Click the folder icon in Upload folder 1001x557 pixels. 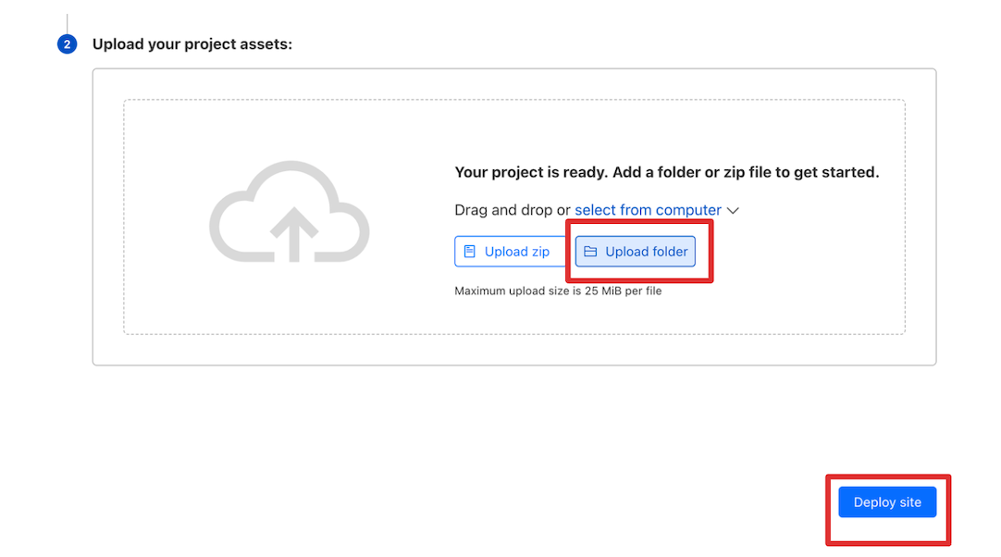click(590, 252)
